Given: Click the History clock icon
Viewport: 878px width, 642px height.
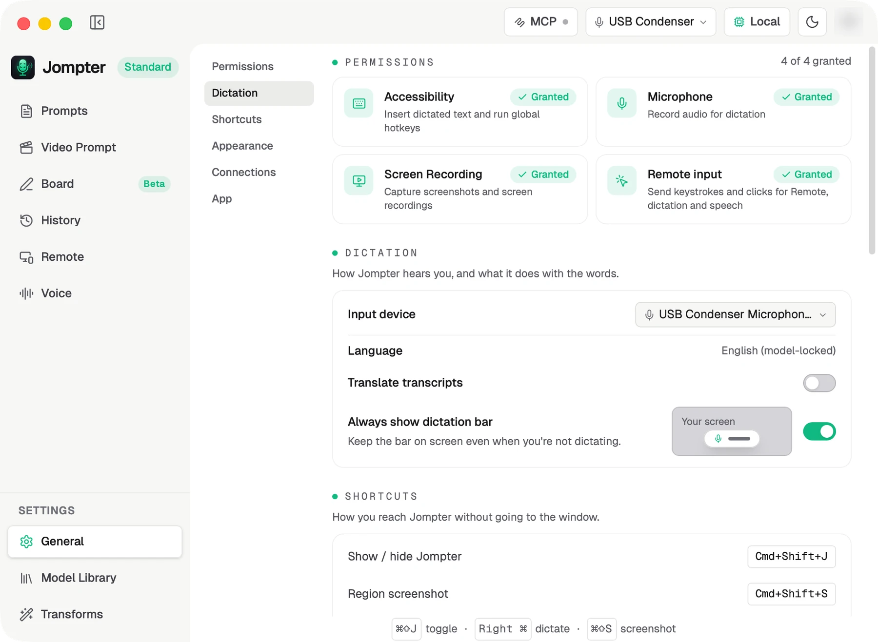Looking at the screenshot, I should tap(26, 220).
